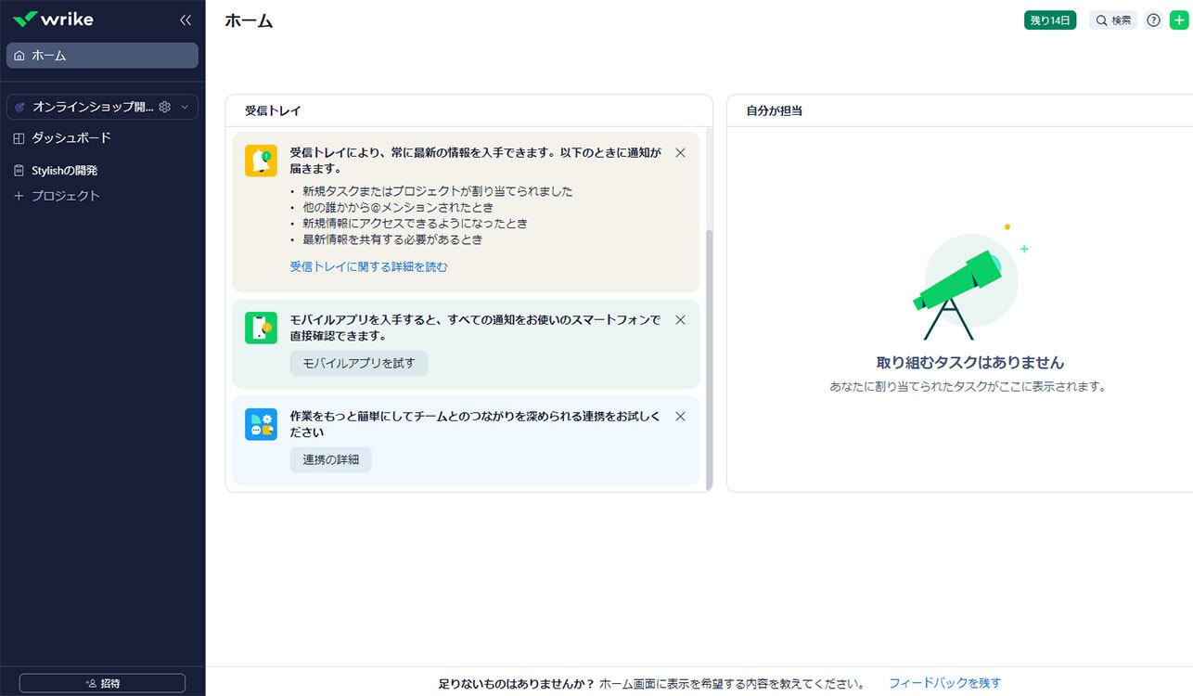The image size is (1193, 696).
Task: Expand the オンラインショップ開発 space dropdown arrow
Action: (x=185, y=107)
